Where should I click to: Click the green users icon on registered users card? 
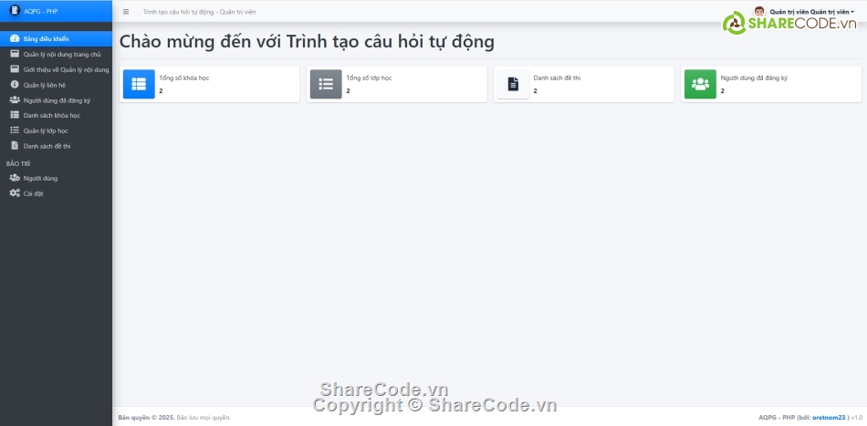click(x=700, y=84)
